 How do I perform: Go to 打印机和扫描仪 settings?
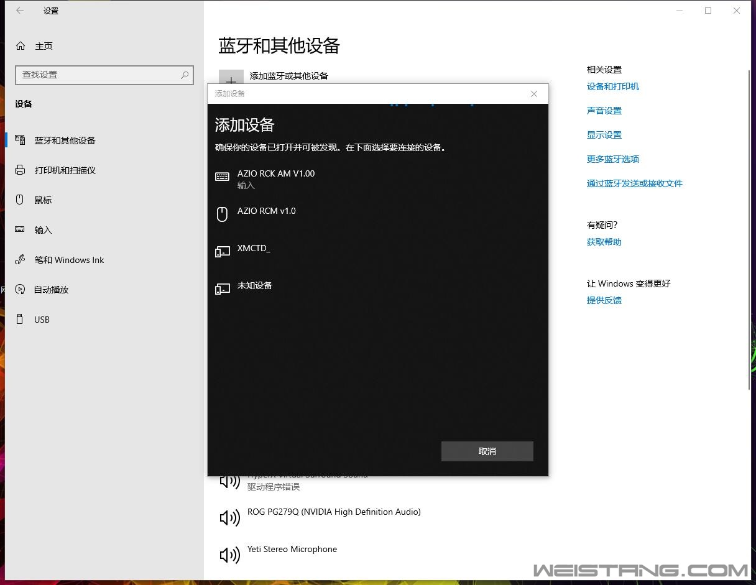click(x=104, y=170)
